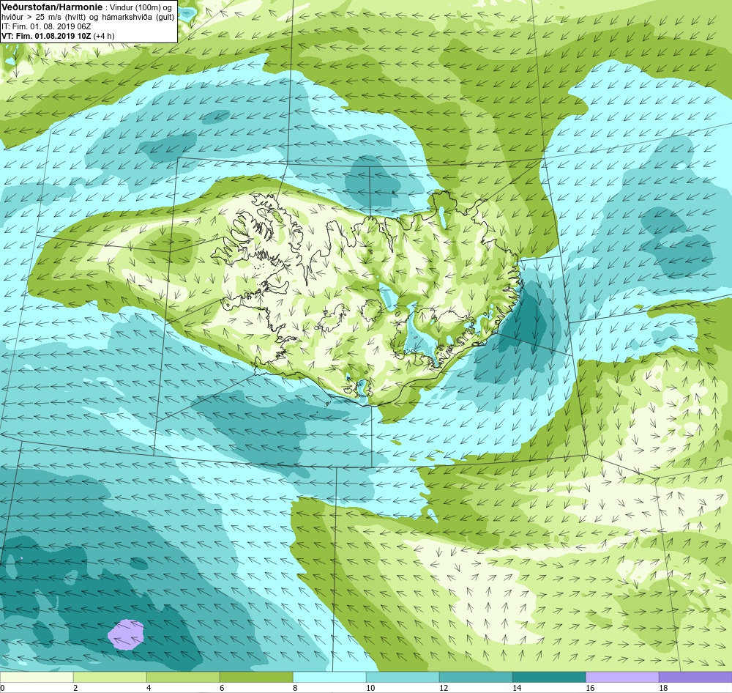Screen dimensions: 732x693
Task: Click the darker purple swatch above 18 m/s
Action: click(x=695, y=677)
